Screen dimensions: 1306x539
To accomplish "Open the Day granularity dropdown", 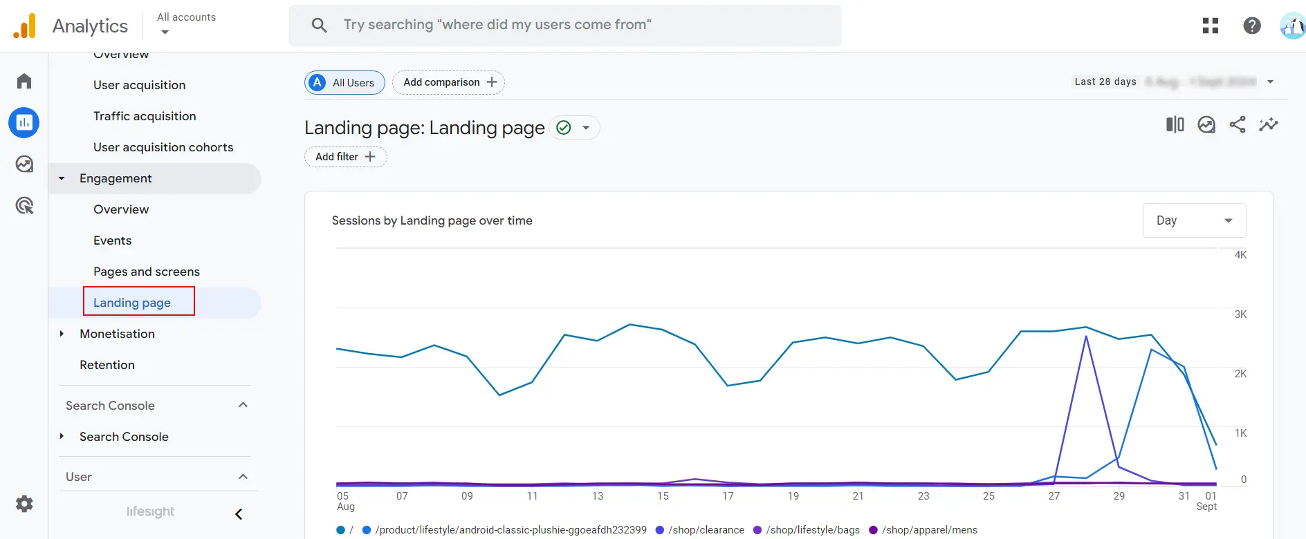I will point(1195,220).
